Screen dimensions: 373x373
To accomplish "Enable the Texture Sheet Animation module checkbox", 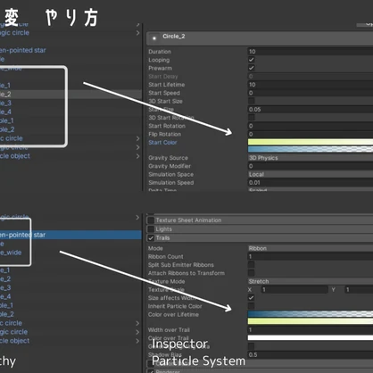I will pos(151,220).
